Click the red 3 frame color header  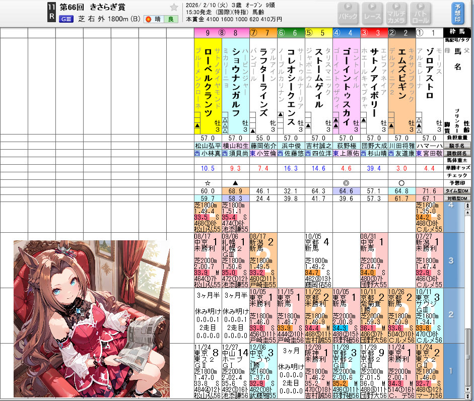pyautogui.click(x=373, y=33)
